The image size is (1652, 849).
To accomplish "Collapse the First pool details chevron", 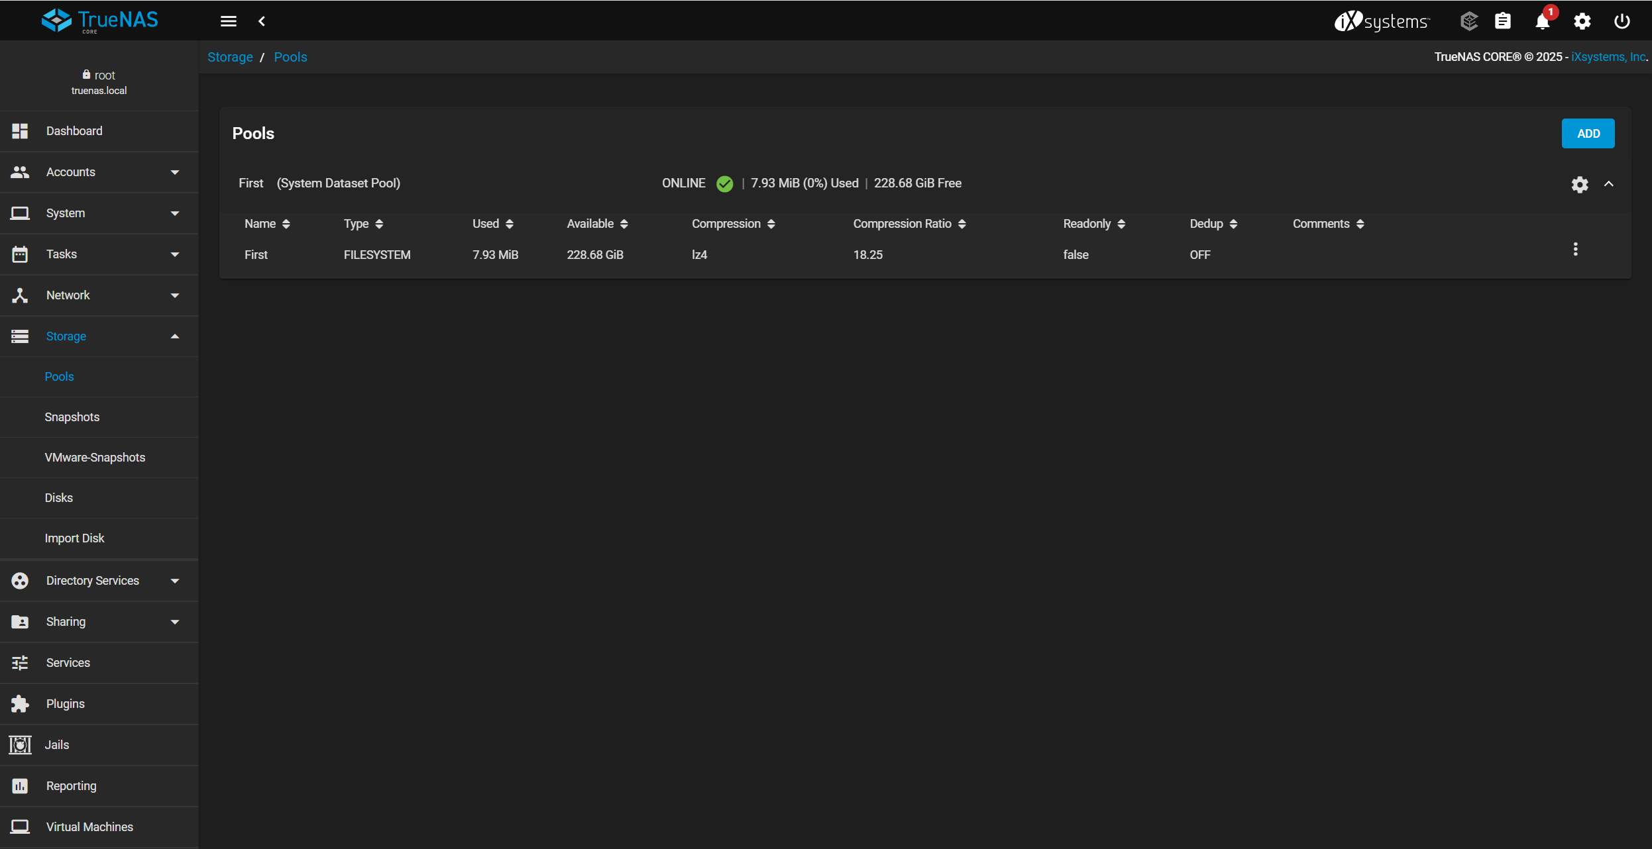I will (1609, 184).
